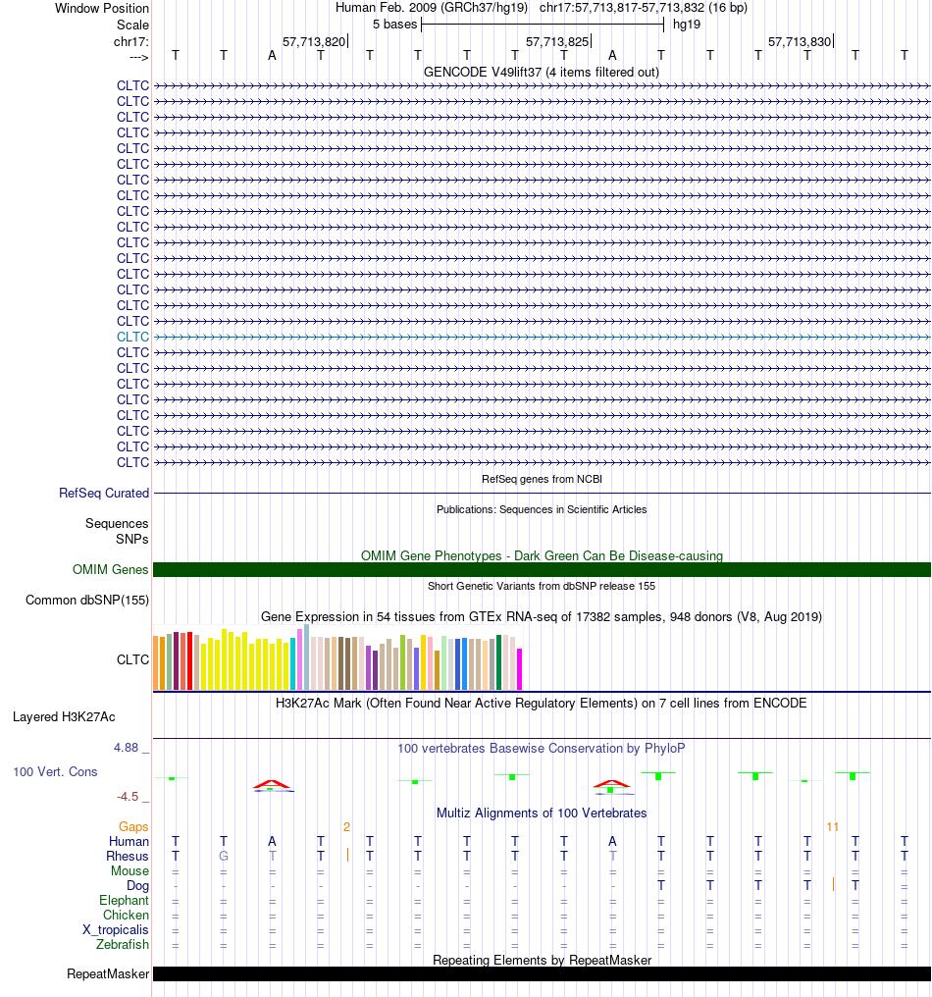The height and width of the screenshot is (997, 932).
Task: Click the orange insertion tick in Dog row
Action: click(833, 884)
